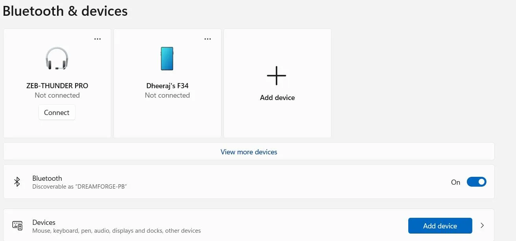Click View more devices
The image size is (516, 241).
tap(249, 152)
